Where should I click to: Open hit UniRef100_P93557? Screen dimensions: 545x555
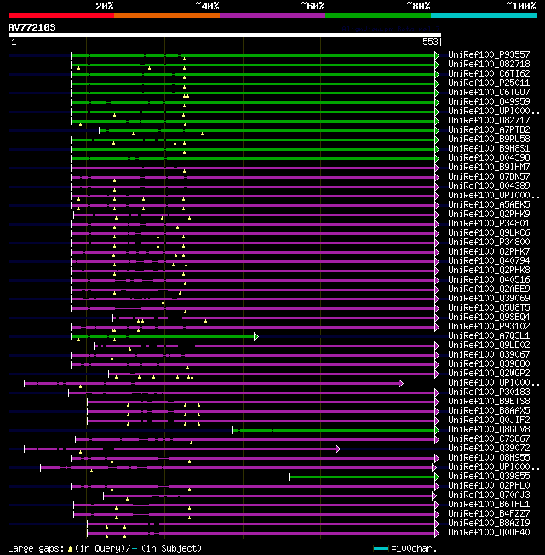coord(489,54)
